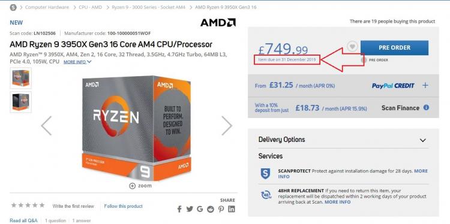This screenshot has width=450, height=224.
Task: Show next product image arrow
Action: (x=226, y=125)
